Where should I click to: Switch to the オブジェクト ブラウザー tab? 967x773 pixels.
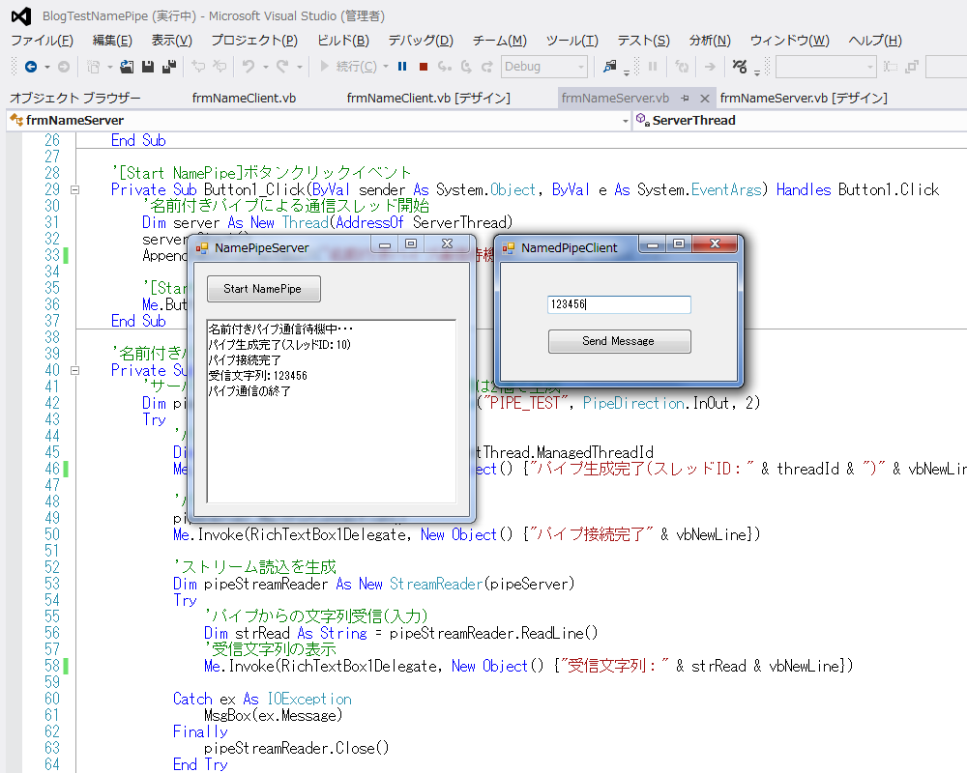click(75, 98)
